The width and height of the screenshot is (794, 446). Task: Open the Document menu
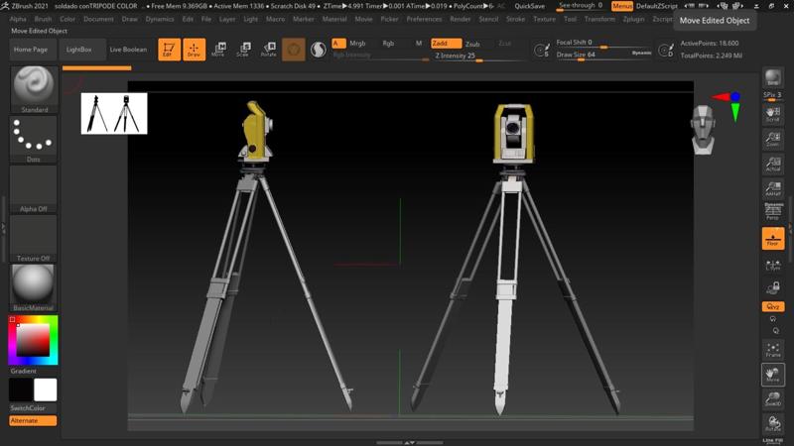98,19
